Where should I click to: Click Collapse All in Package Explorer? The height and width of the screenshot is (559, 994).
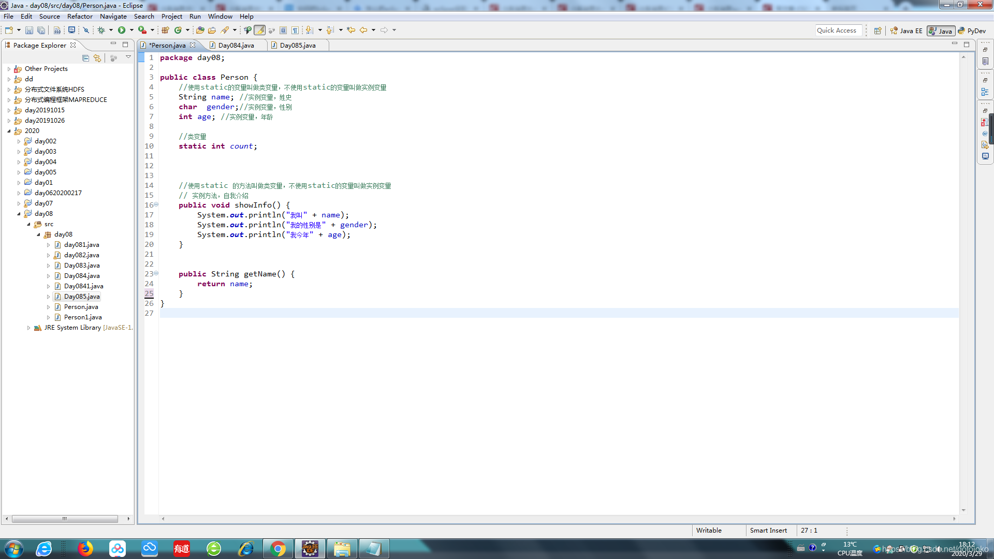point(86,58)
